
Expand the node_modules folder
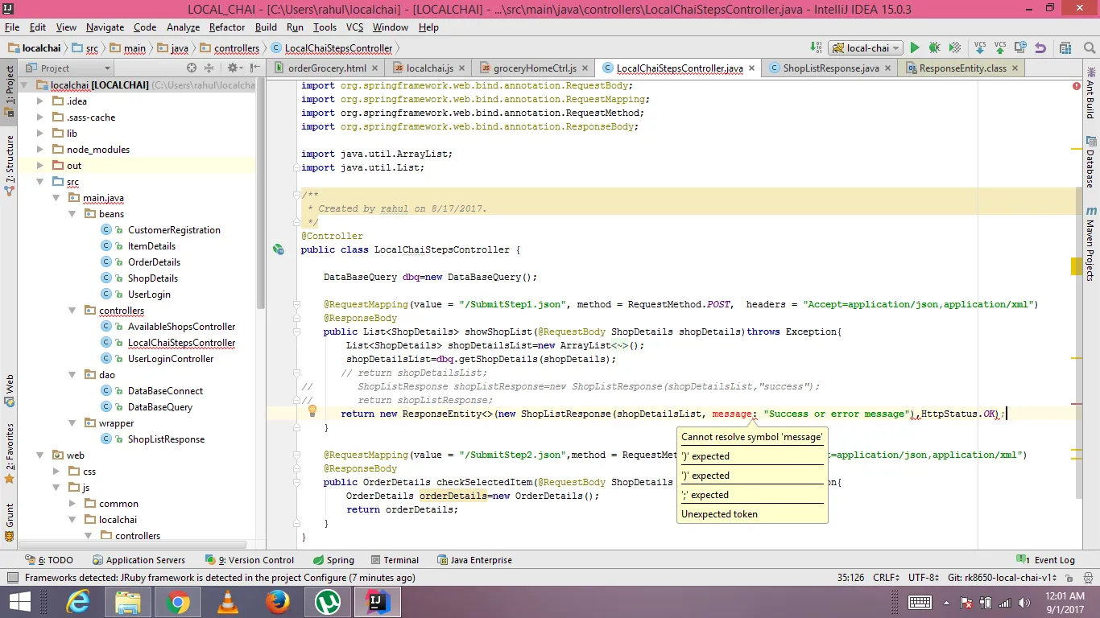pyautogui.click(x=39, y=150)
